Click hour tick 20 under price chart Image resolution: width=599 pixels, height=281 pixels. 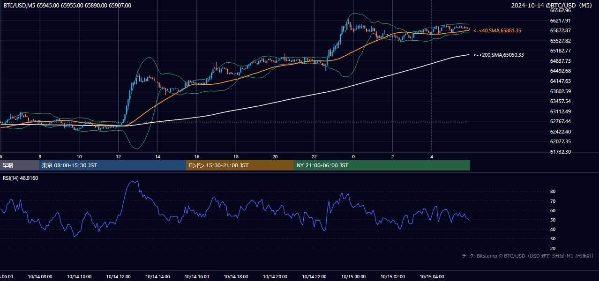click(275, 157)
